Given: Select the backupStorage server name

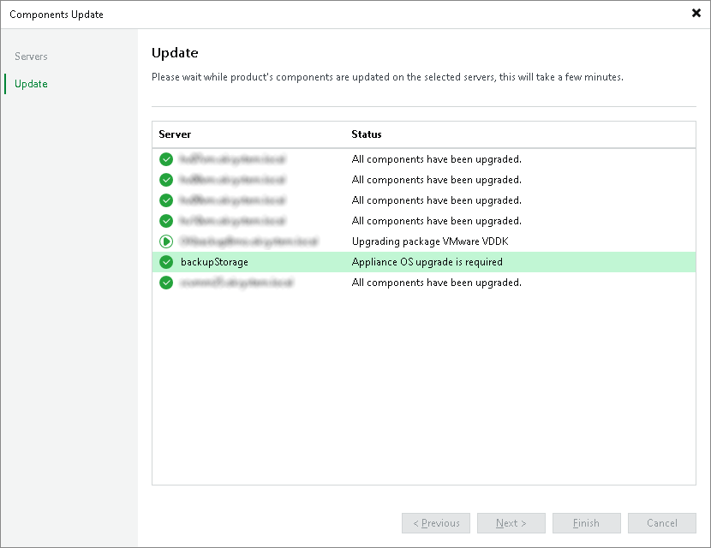Looking at the screenshot, I should [x=214, y=262].
